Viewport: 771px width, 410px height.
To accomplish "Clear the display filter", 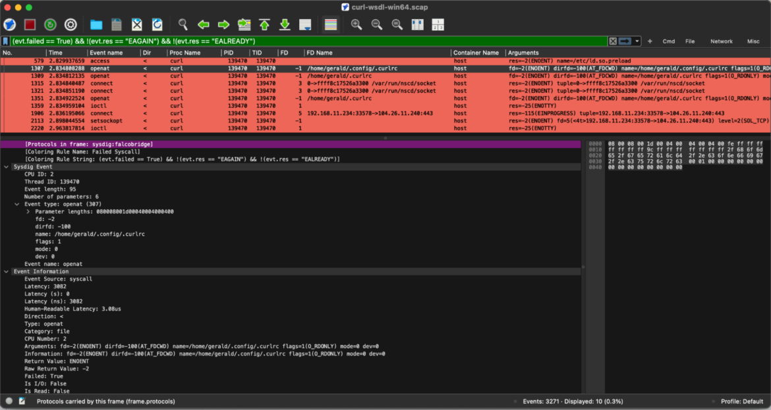I will pyautogui.click(x=613, y=41).
